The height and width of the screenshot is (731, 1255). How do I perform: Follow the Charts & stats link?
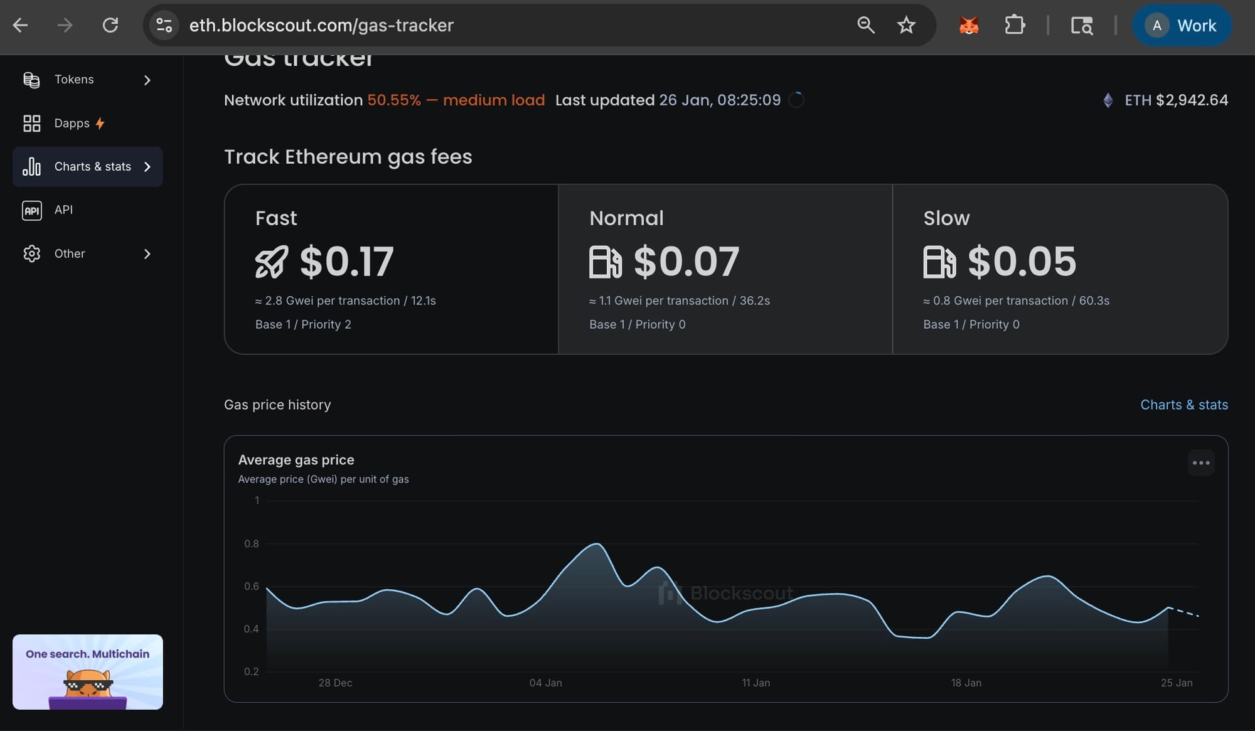coord(1183,405)
